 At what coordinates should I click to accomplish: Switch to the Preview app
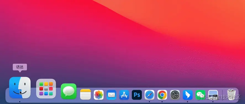213,95
